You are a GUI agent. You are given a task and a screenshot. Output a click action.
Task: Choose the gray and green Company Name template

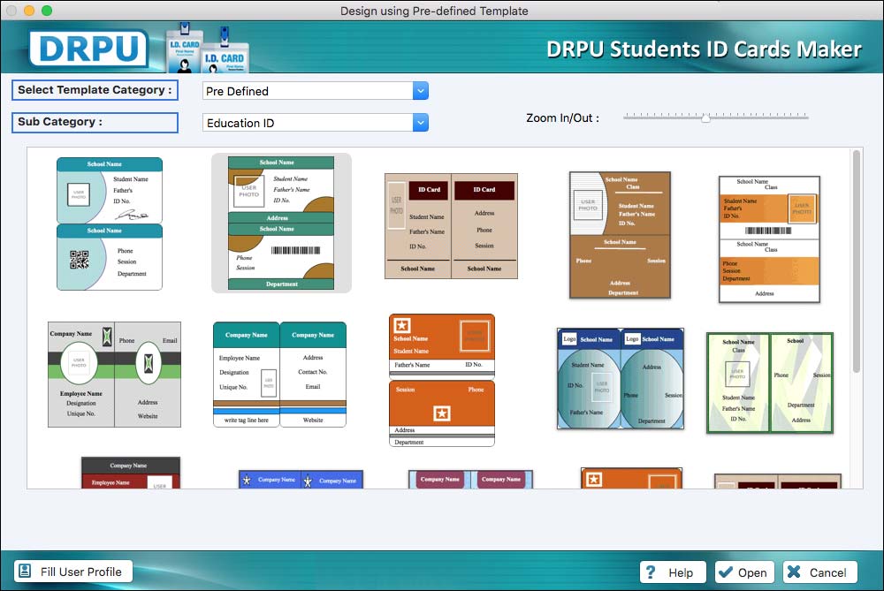(114, 375)
